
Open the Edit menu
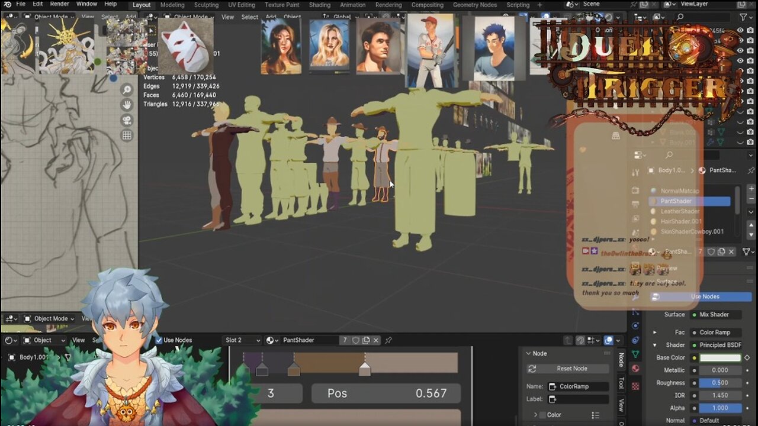[38, 4]
